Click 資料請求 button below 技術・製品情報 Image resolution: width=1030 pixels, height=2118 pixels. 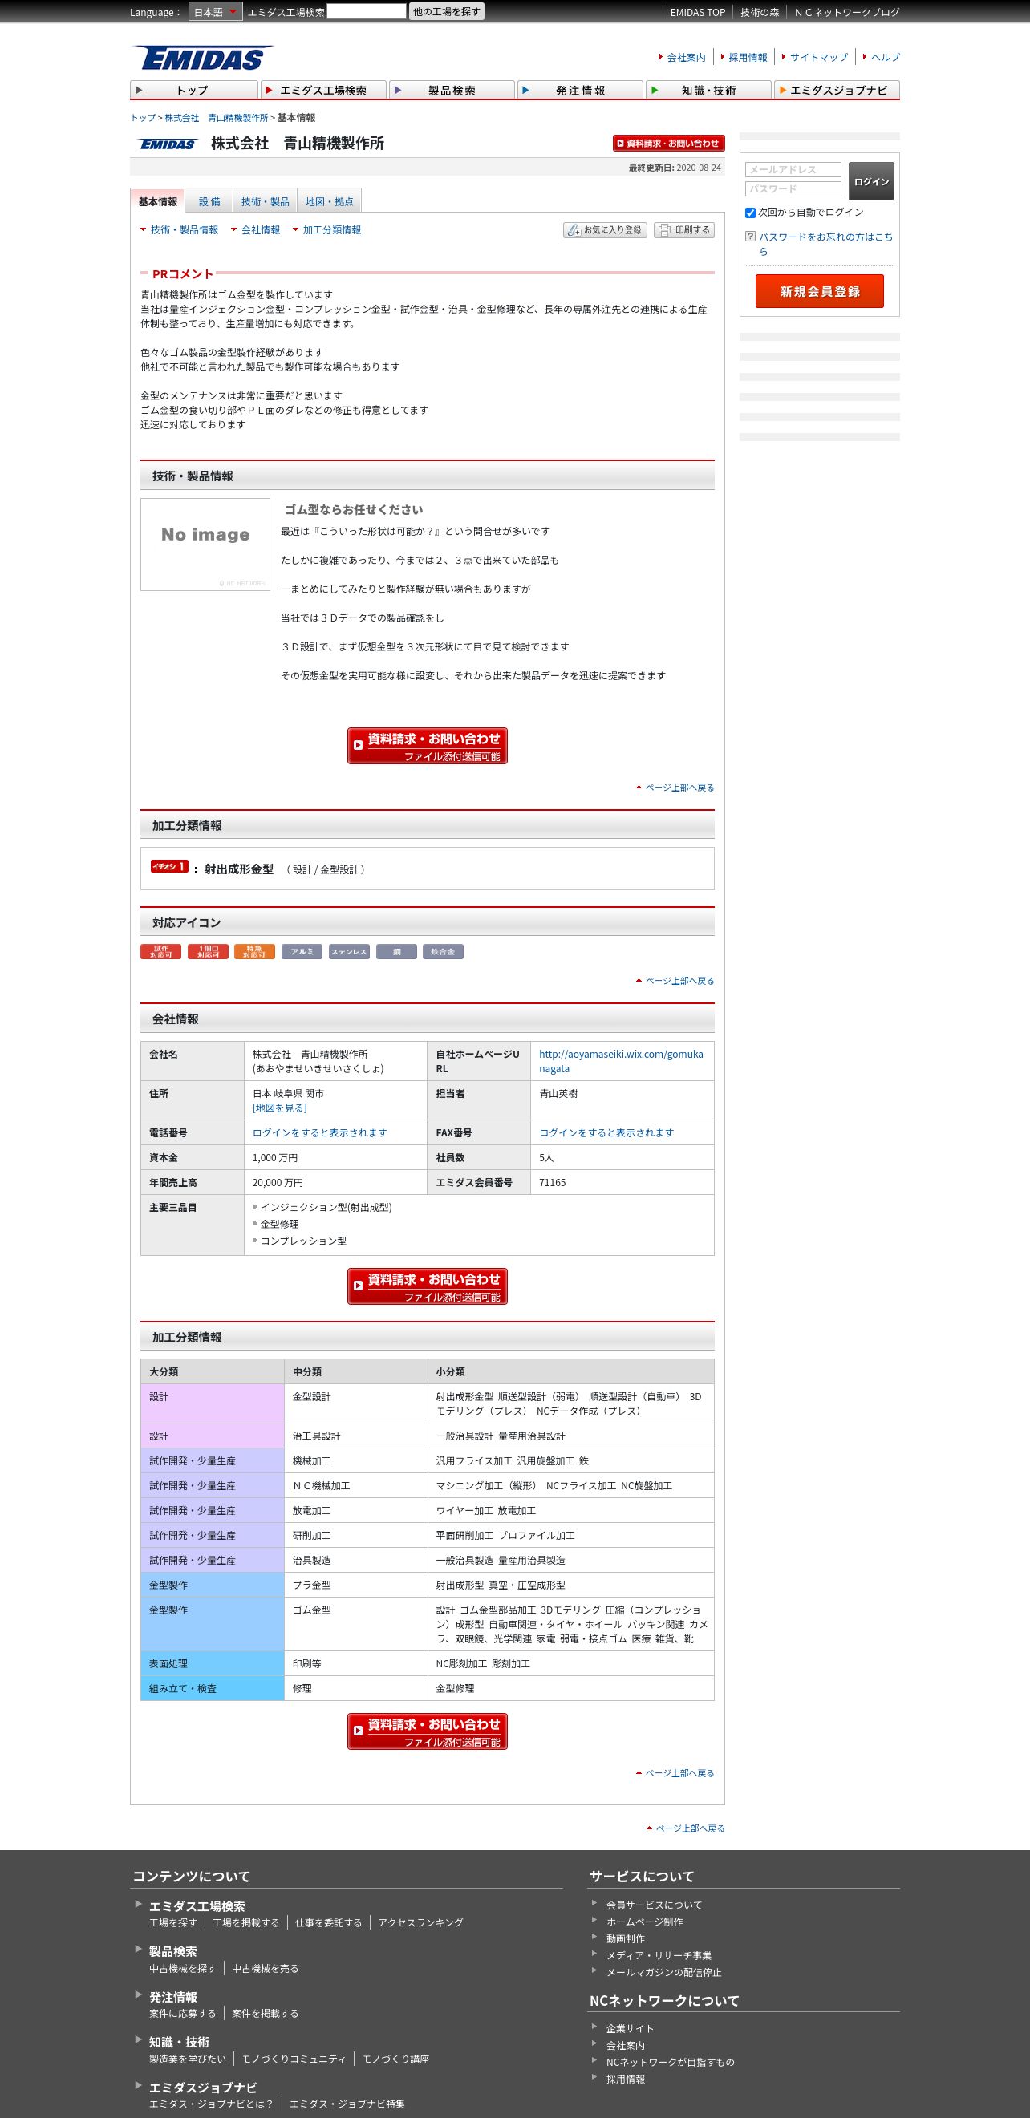point(427,746)
